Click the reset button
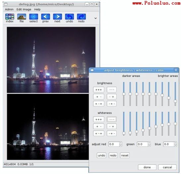The image size is (181, 174). (x=125, y=156)
